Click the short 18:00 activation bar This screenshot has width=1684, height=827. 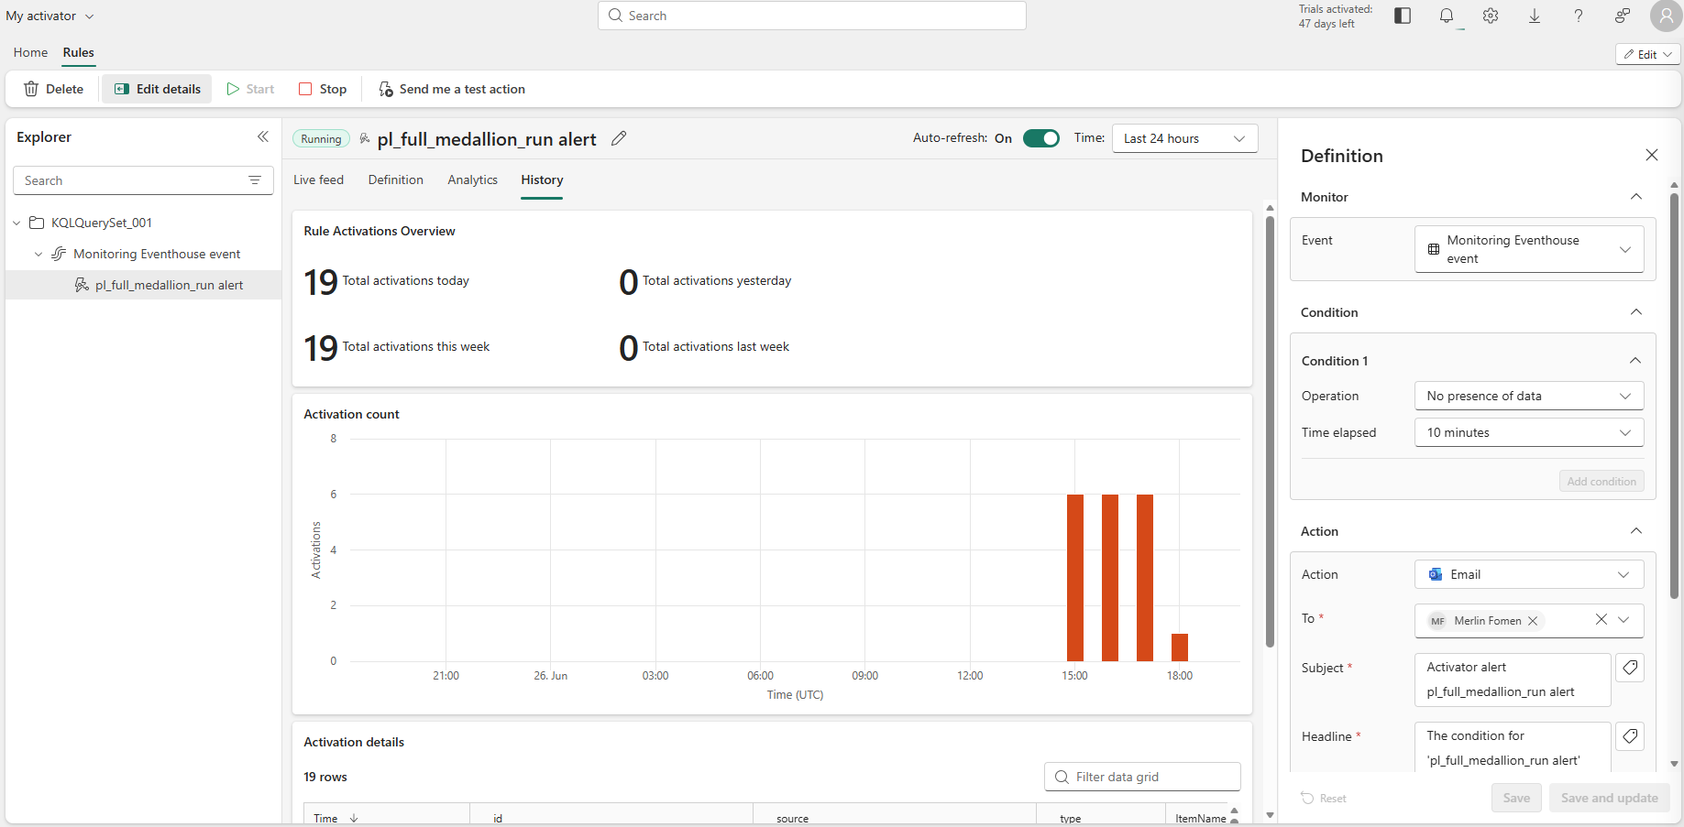[x=1180, y=647]
